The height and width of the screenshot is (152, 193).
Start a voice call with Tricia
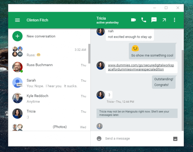pyautogui.click(x=144, y=20)
